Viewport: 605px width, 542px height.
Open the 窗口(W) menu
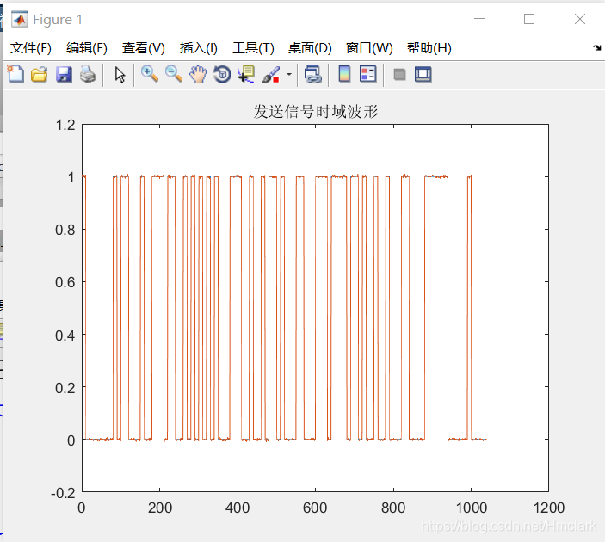369,48
